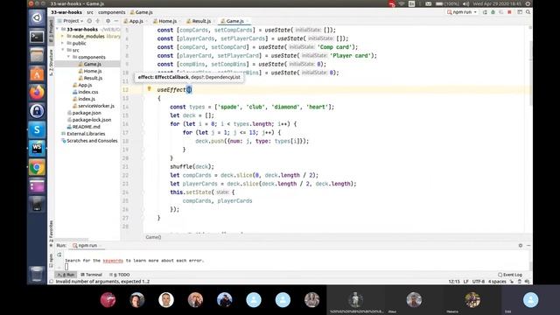Expand the public folder
This screenshot has height=315, width=560.
coord(63,43)
